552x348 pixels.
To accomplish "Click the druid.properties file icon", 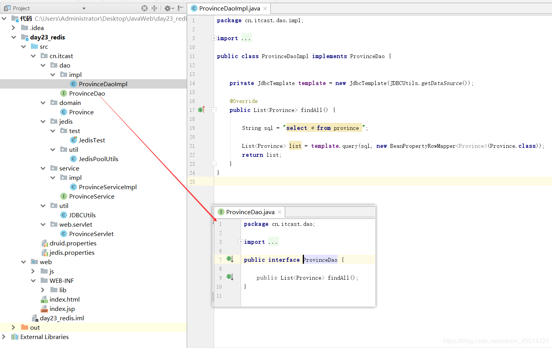I will (45, 243).
